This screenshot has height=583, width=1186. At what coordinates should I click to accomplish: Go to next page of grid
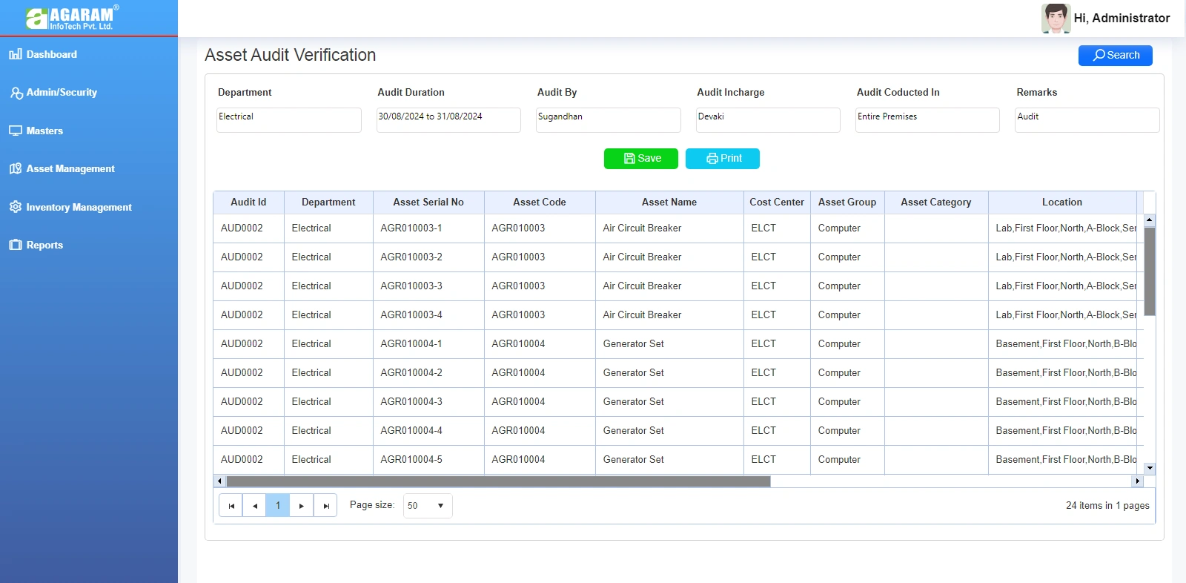point(301,506)
